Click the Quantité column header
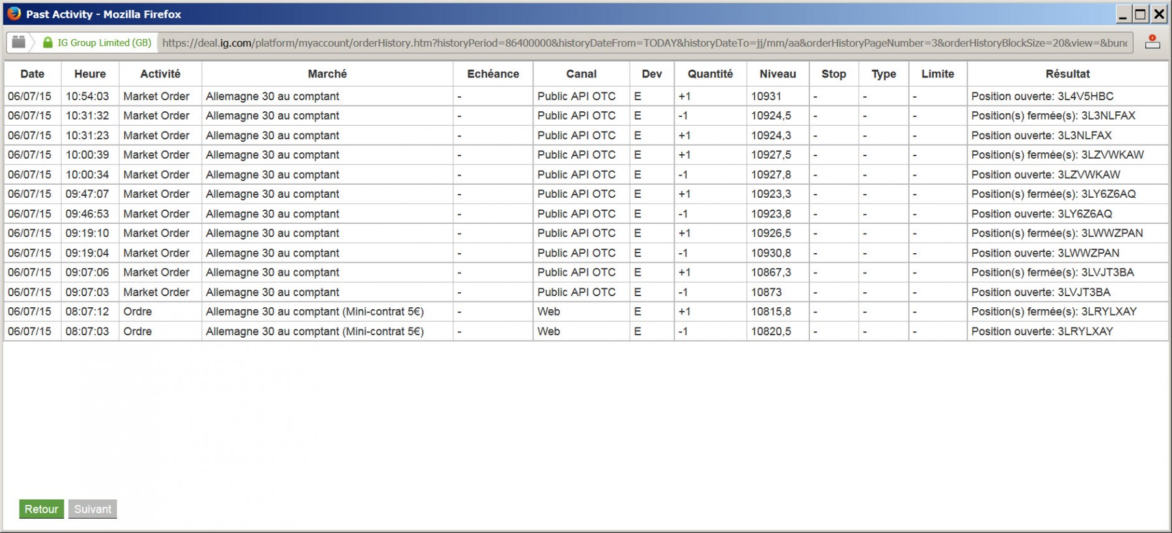The image size is (1172, 533). [710, 74]
